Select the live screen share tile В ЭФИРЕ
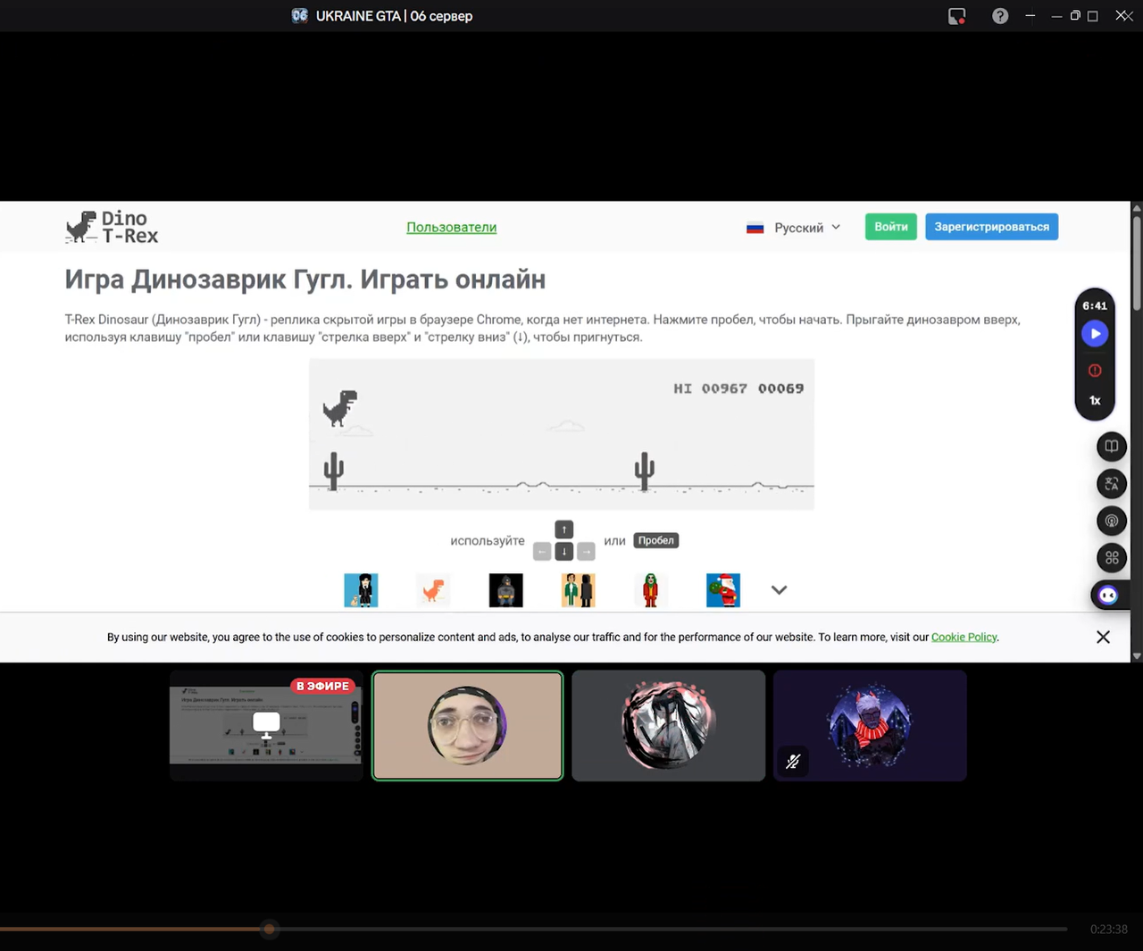Screen dimensions: 1143x951 (267, 726)
